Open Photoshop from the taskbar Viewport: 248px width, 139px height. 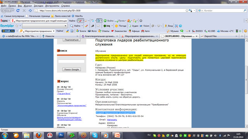pyautogui.click(x=61, y=135)
